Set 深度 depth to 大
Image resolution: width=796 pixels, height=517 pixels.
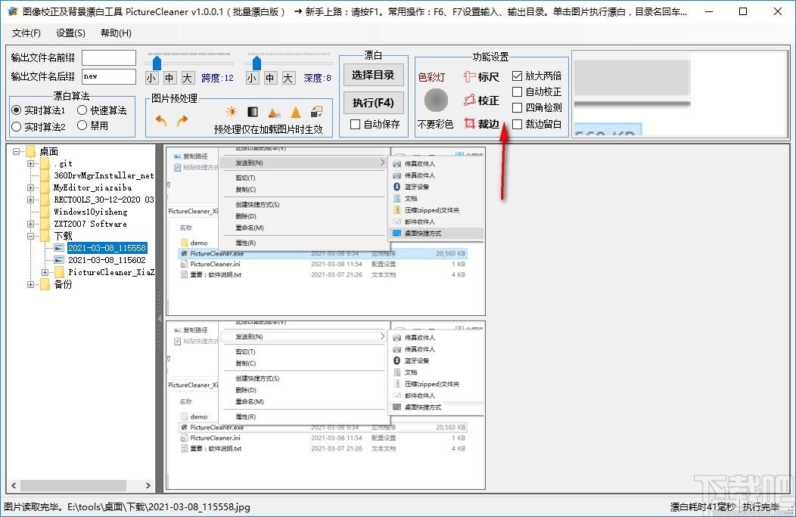click(x=288, y=78)
